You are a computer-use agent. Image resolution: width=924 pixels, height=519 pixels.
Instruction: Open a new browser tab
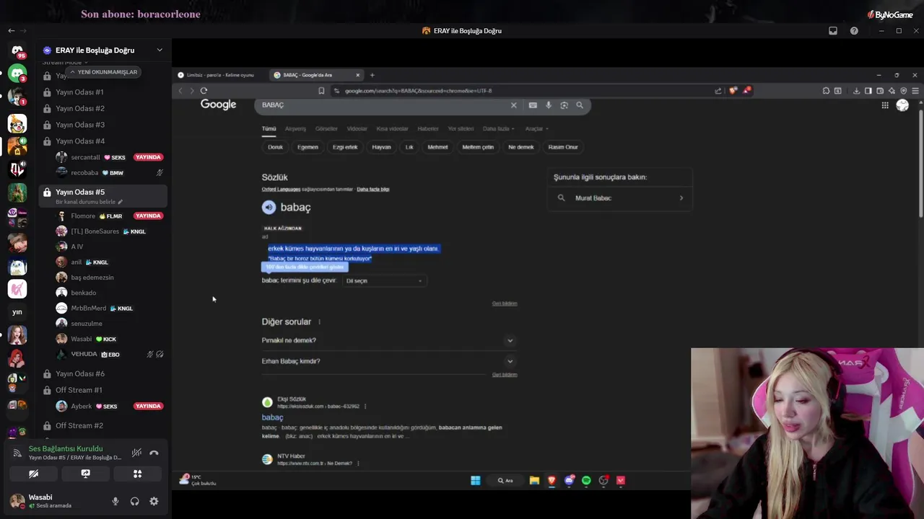tap(372, 75)
